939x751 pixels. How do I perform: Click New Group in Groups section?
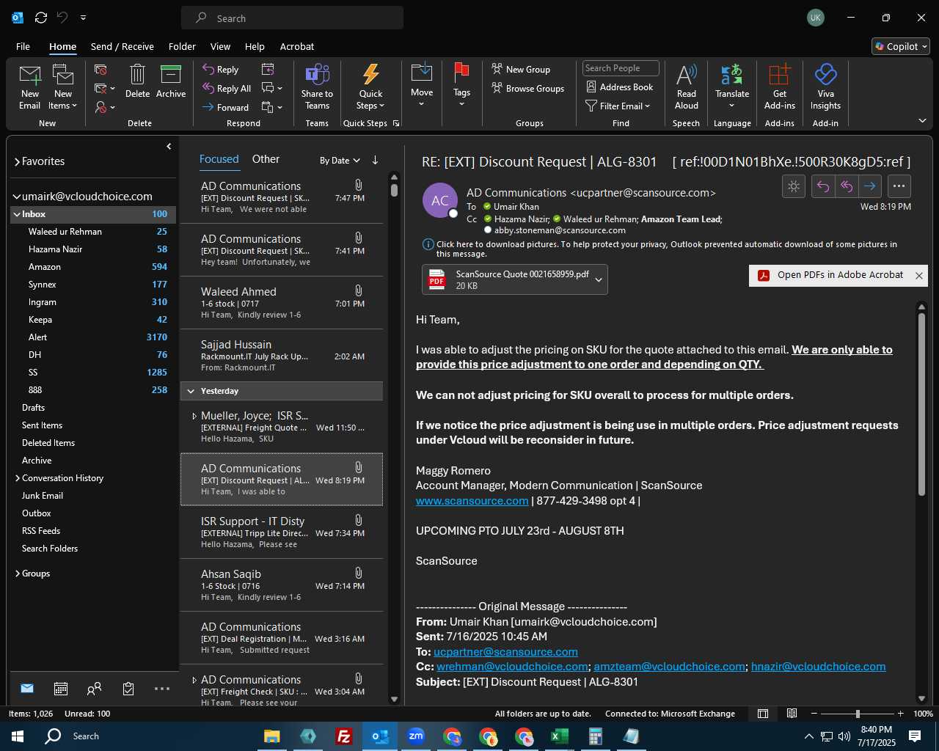(x=520, y=69)
